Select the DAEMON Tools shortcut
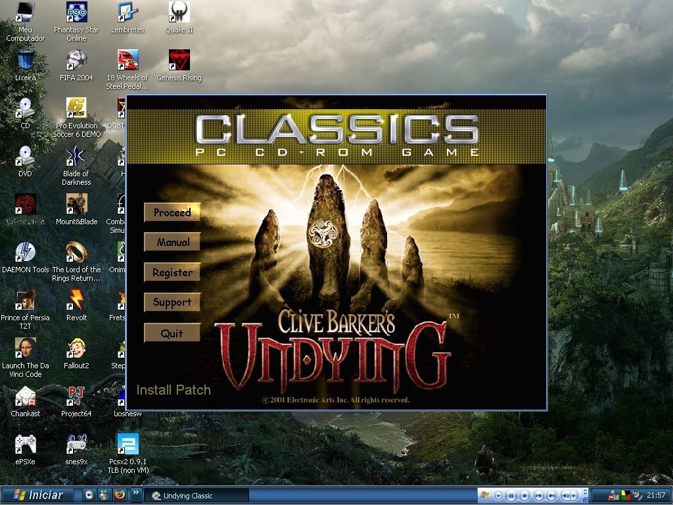Screen dimensions: 673x505 tap(26, 257)
